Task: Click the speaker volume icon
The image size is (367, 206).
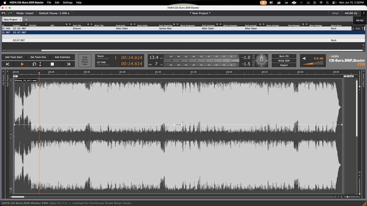Action: point(304,58)
